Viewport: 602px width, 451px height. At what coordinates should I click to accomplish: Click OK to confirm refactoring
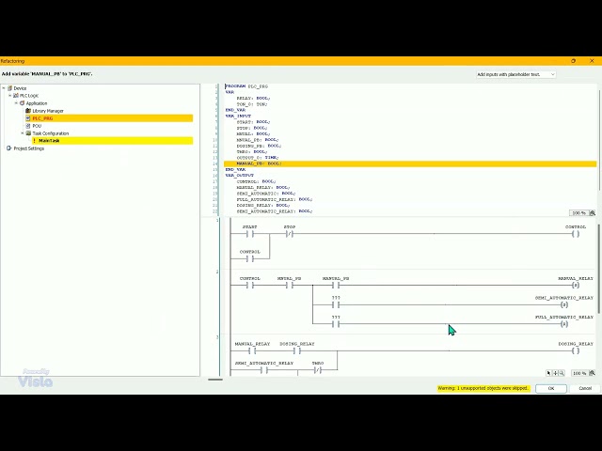coord(551,388)
